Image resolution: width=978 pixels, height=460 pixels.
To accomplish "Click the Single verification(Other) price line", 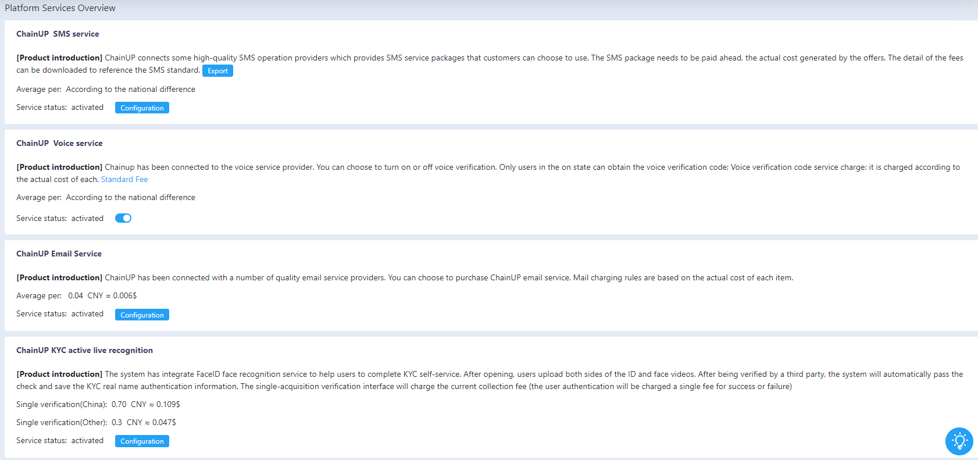I will tap(96, 422).
